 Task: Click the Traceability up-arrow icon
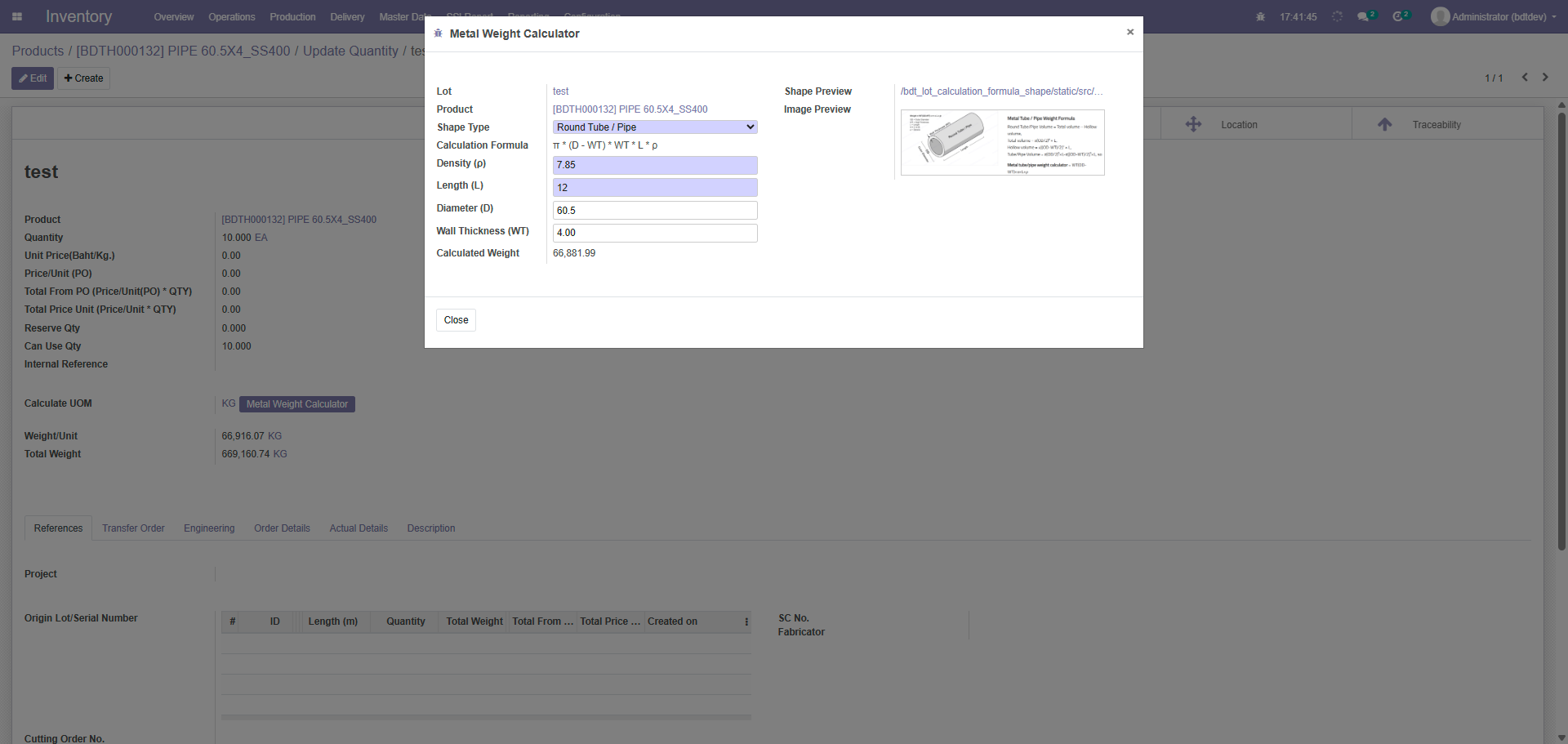(1384, 124)
